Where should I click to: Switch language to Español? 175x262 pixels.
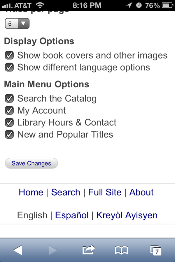coord(72,215)
